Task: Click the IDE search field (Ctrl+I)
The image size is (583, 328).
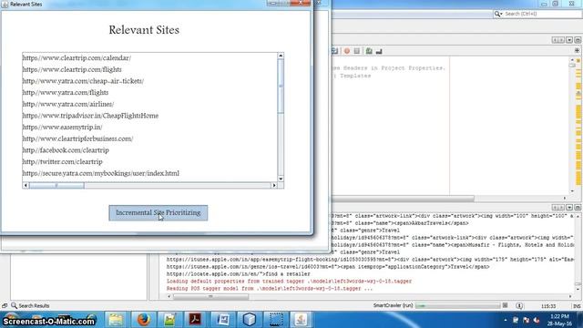Action: click(542, 14)
